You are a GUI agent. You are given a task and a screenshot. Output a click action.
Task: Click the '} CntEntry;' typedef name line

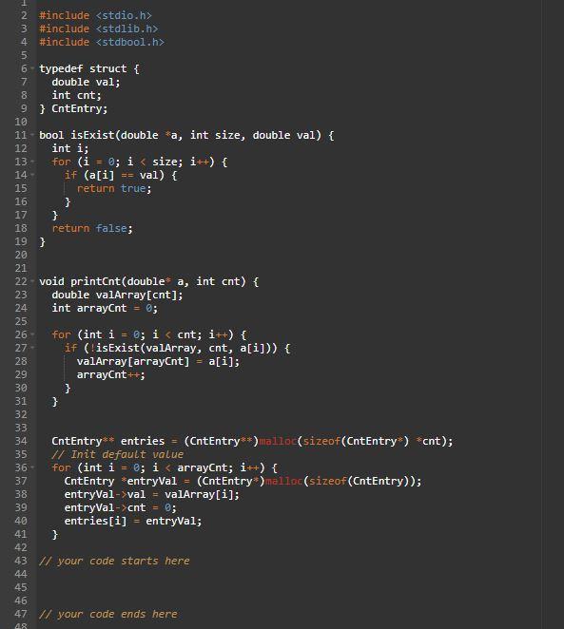(x=73, y=108)
